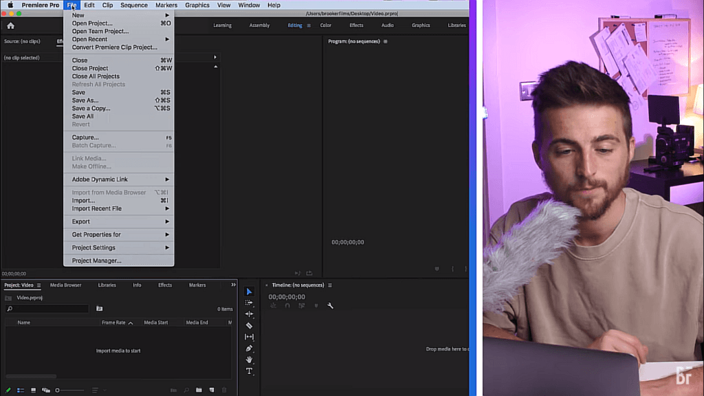Expand Get Properties for submenu
Image resolution: width=704 pixels, height=396 pixels.
click(118, 234)
